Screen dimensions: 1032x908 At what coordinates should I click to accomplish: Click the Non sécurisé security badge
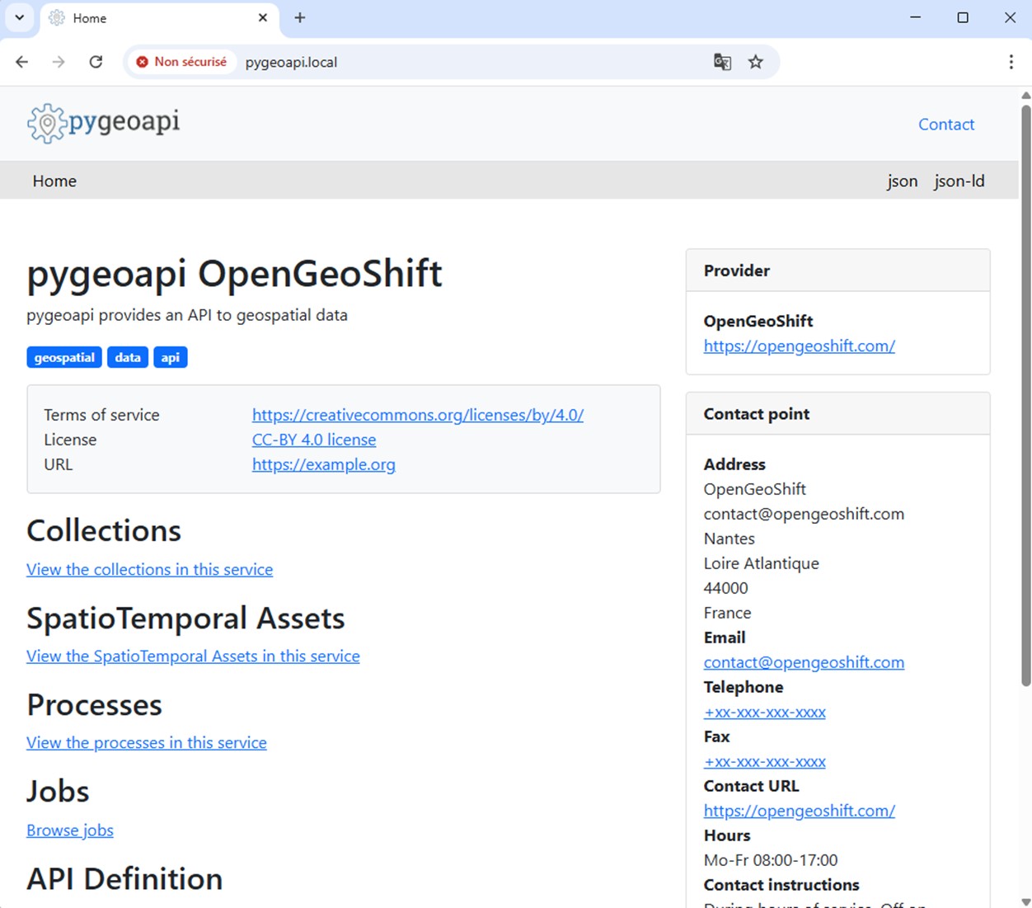(x=181, y=61)
